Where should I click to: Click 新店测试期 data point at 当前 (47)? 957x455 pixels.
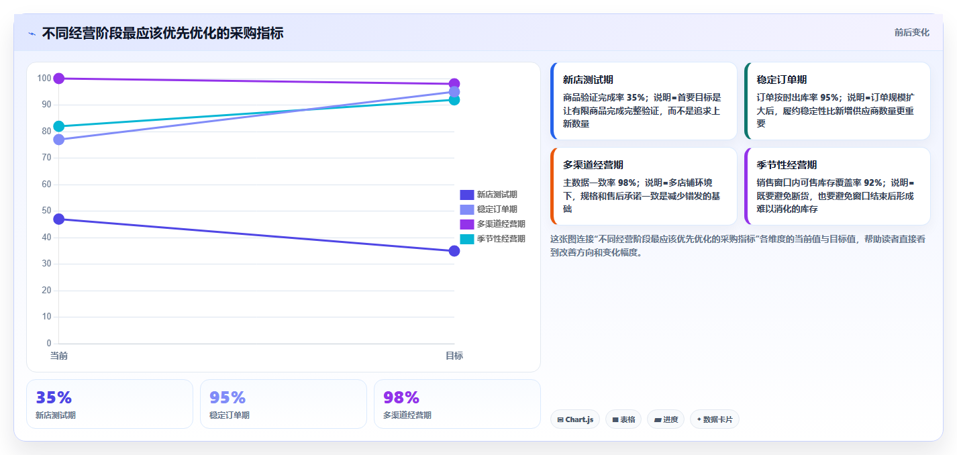pos(59,219)
